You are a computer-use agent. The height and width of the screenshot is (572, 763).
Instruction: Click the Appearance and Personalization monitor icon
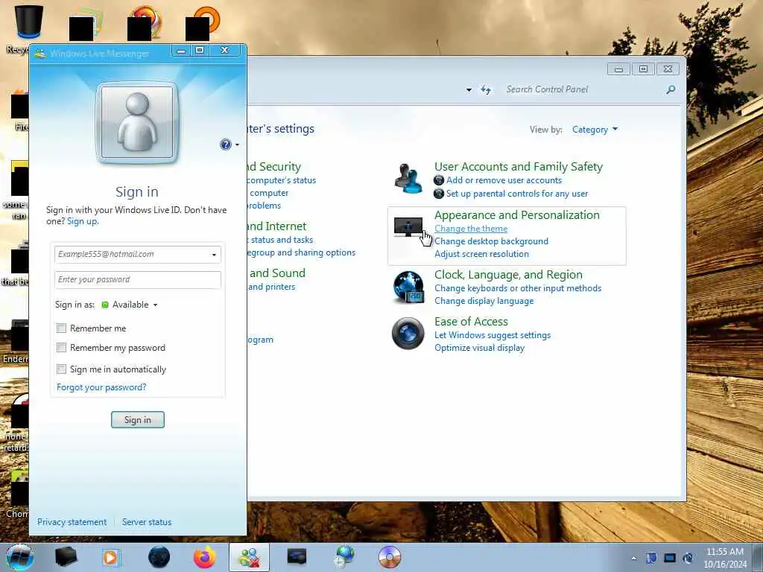[x=408, y=227]
